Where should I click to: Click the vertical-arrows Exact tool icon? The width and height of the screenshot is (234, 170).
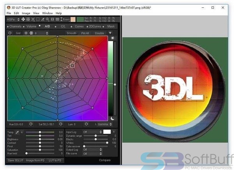click(x=61, y=19)
